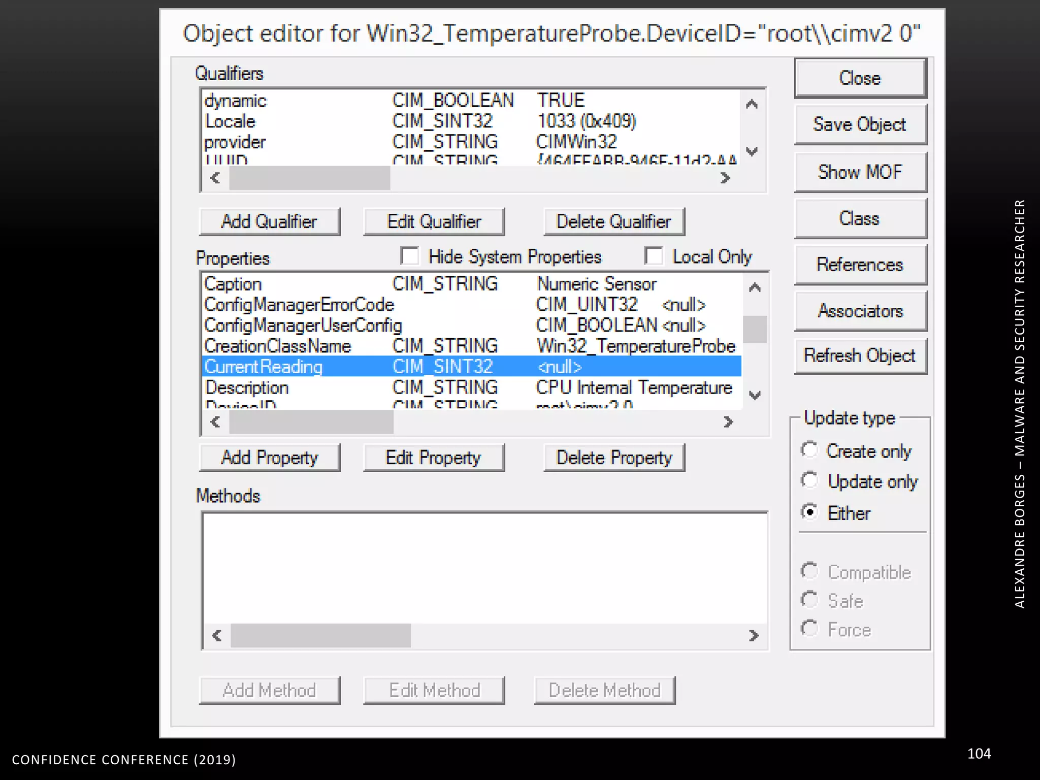Select Create only update type
Viewport: 1040px width, 780px height.
(x=809, y=450)
